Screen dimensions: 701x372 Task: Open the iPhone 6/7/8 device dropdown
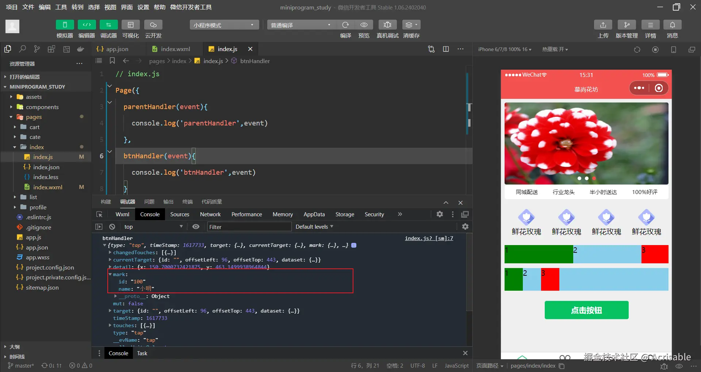[505, 49]
